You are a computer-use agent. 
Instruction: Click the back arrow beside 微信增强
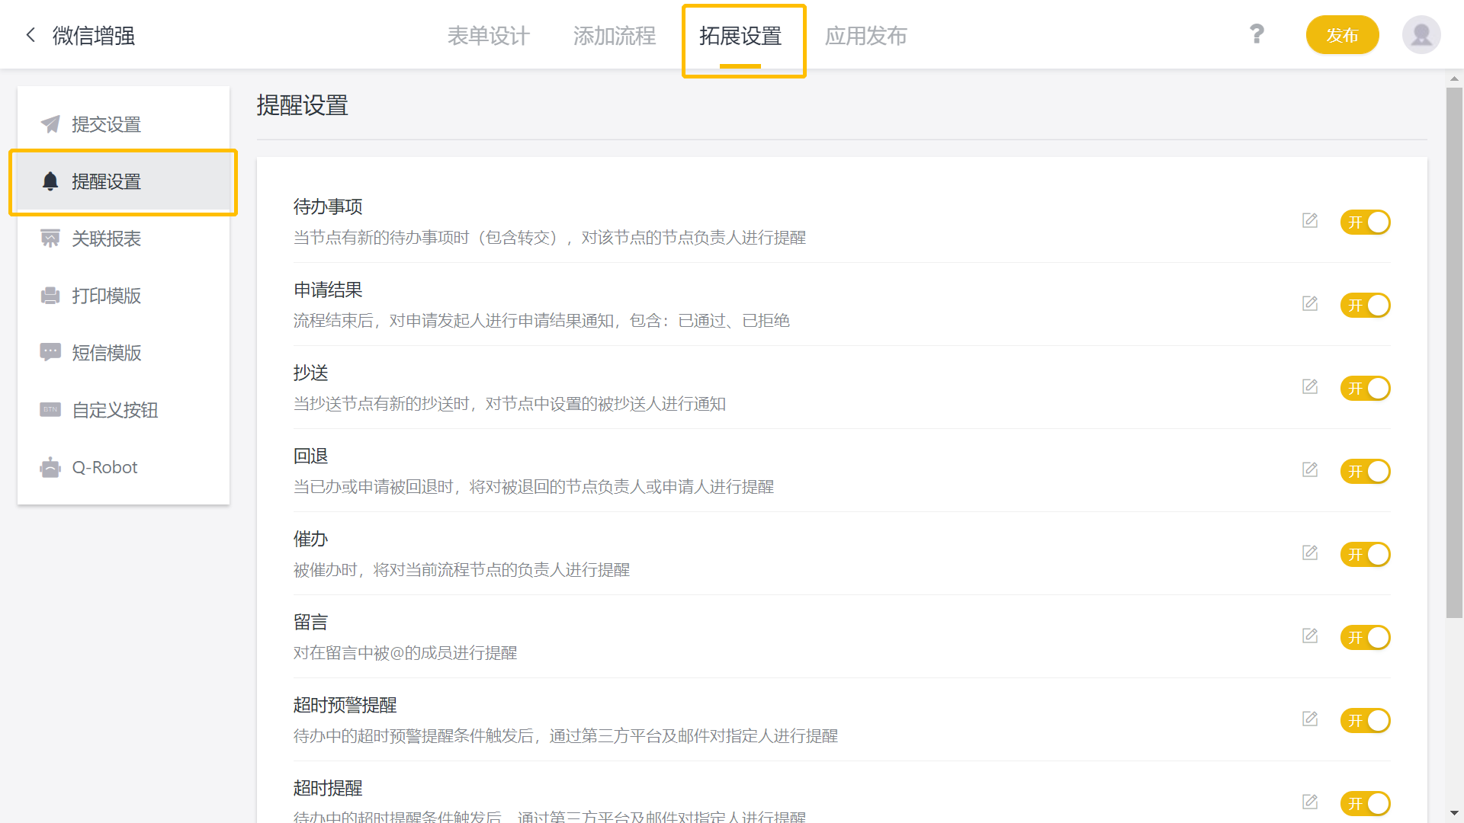click(x=30, y=35)
